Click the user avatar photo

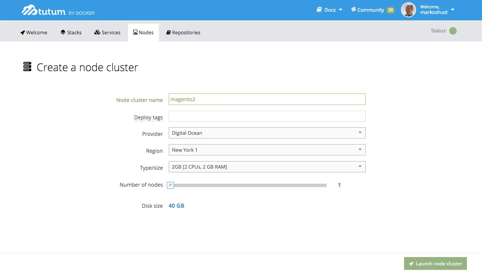coord(408,10)
